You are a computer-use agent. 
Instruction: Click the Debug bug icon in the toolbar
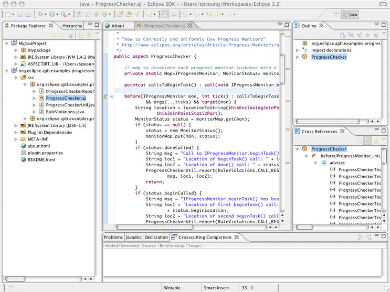pyautogui.click(x=40, y=14)
